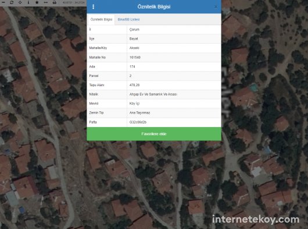308x229 pixels.
Task: Switch to the Bina/BB Listesi tab
Action: 128,19
